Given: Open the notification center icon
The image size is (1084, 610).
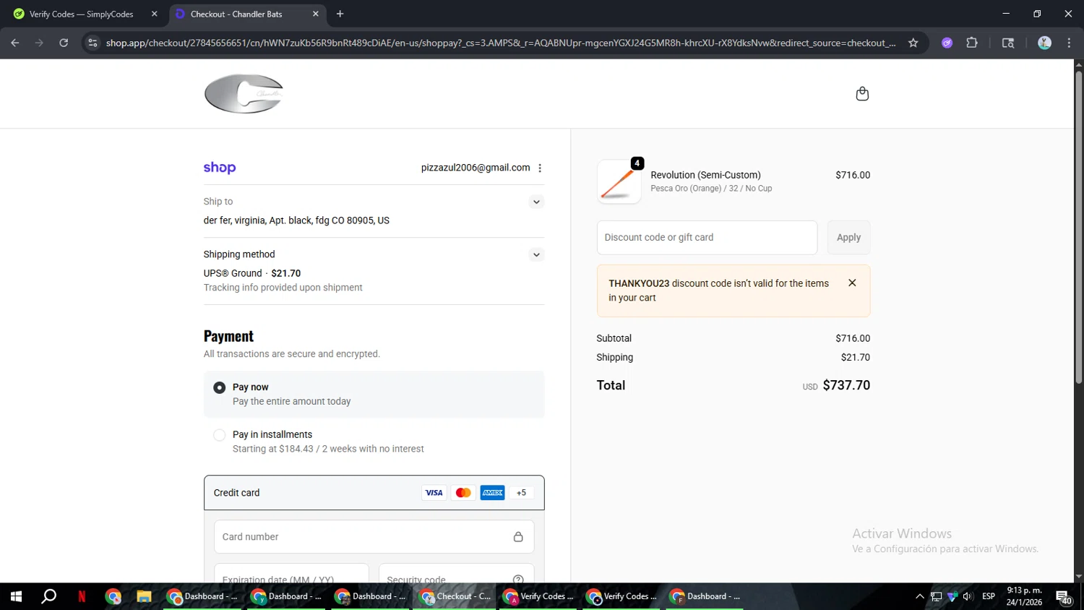Looking at the screenshot, I should pyautogui.click(x=1064, y=597).
